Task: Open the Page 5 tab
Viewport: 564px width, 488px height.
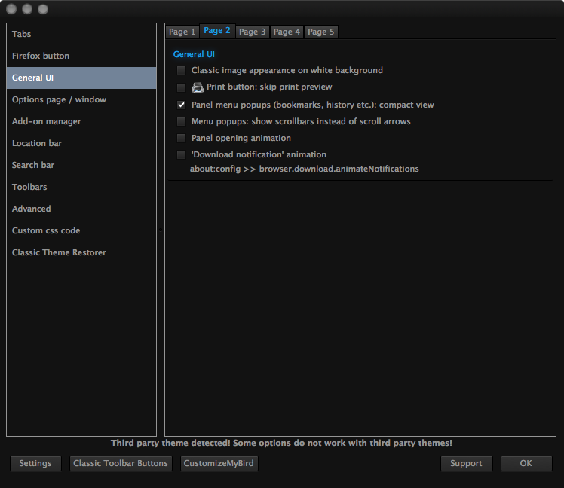Action: (321, 32)
